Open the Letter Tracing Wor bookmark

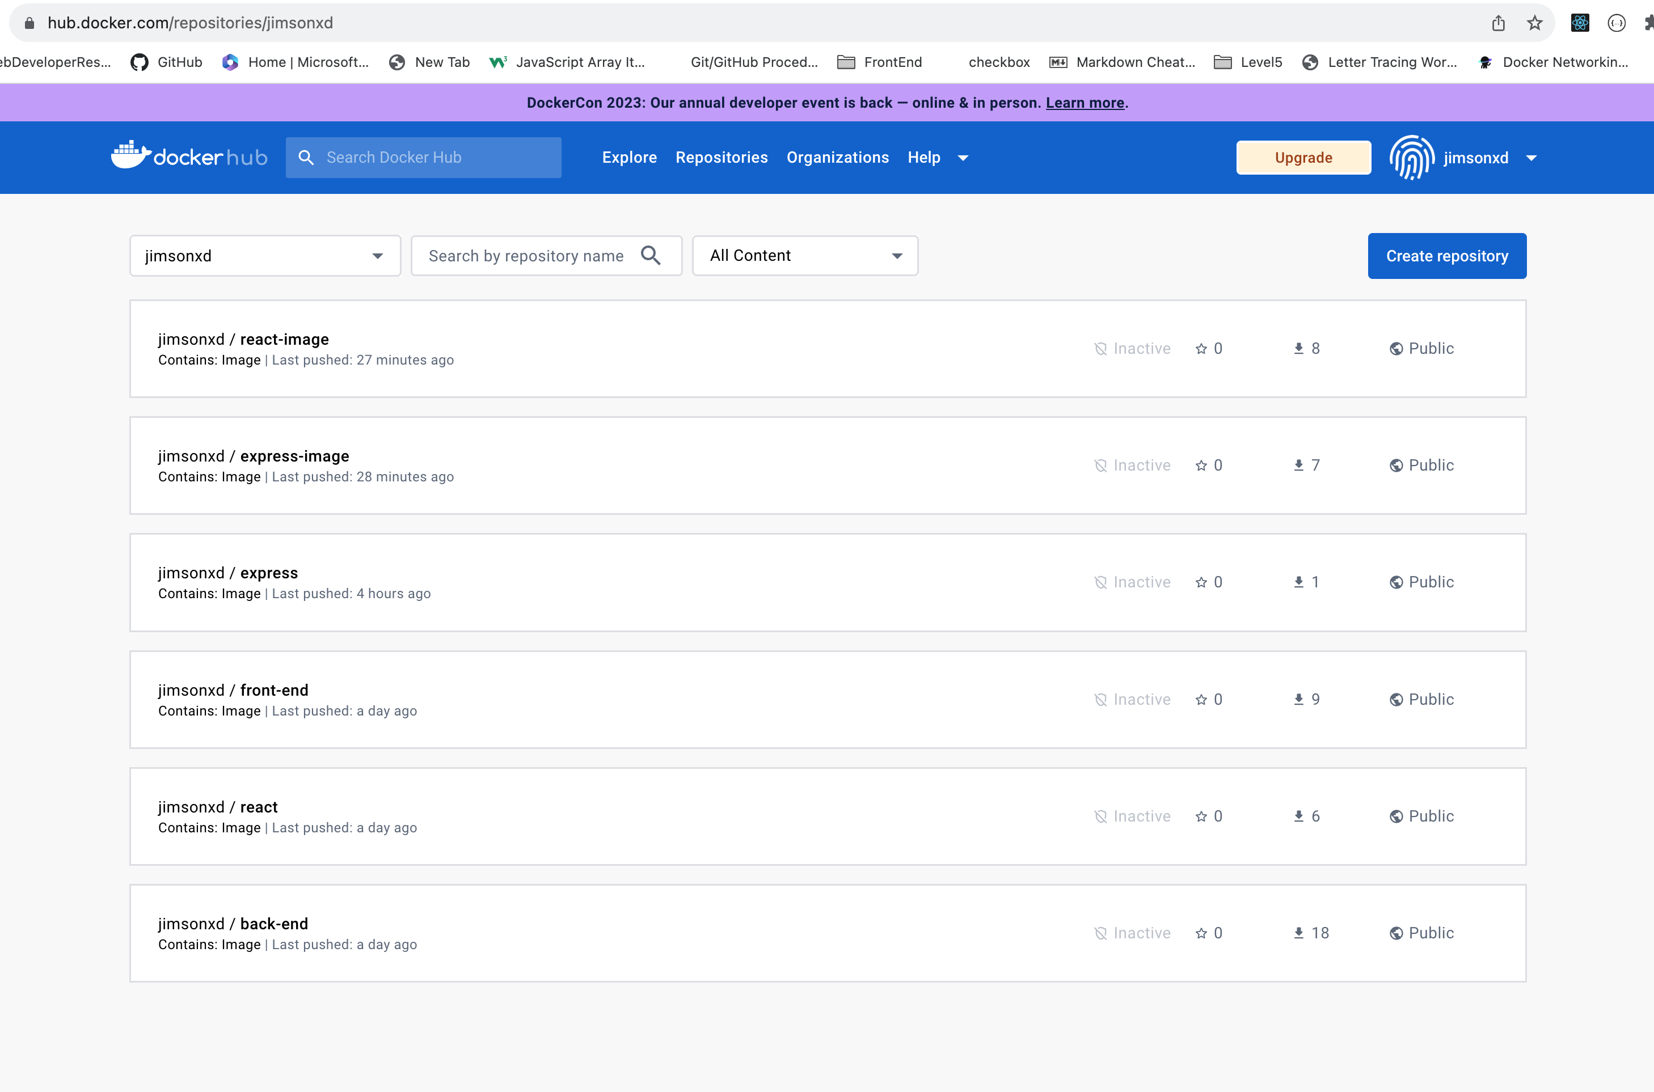click(1379, 62)
